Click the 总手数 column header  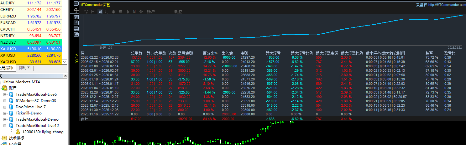[136, 53]
